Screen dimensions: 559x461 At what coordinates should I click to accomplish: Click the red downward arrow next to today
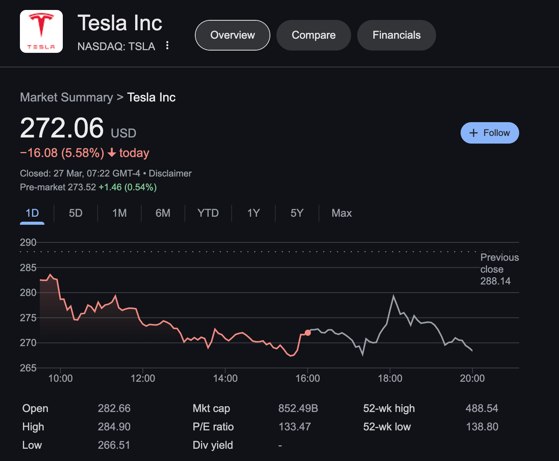[111, 153]
